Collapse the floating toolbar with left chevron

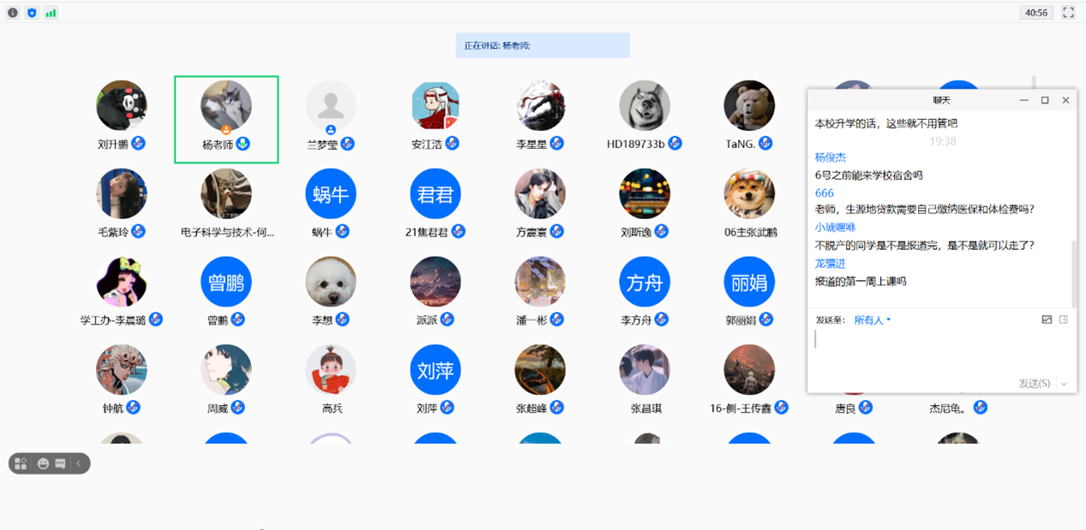click(79, 463)
